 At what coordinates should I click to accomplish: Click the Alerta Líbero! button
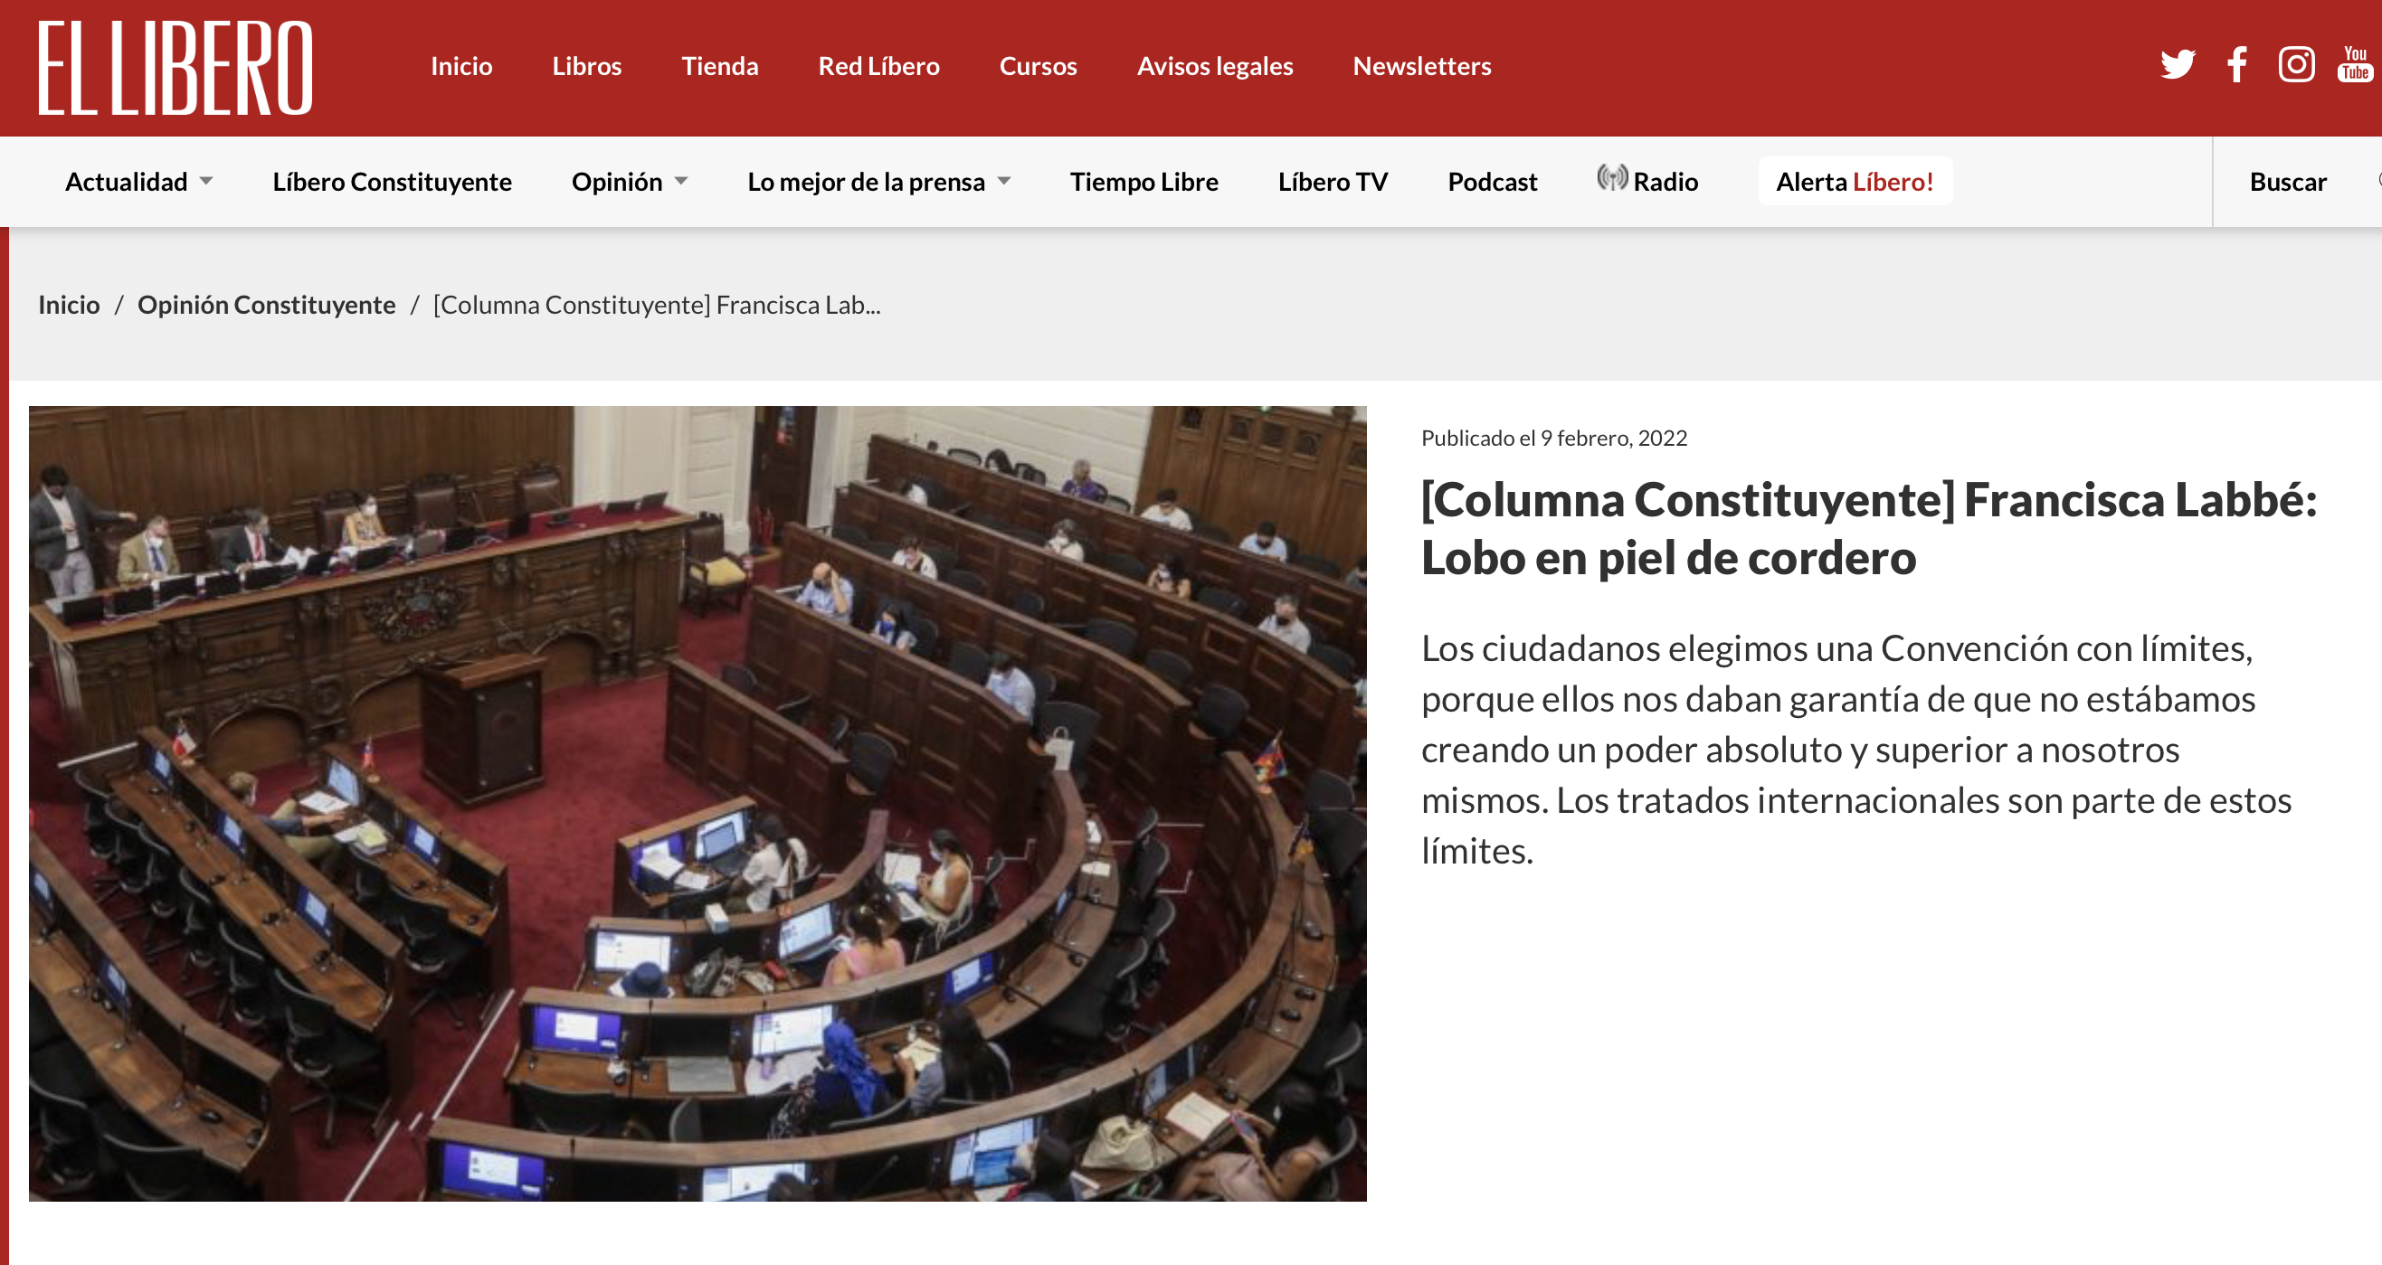click(x=1854, y=181)
